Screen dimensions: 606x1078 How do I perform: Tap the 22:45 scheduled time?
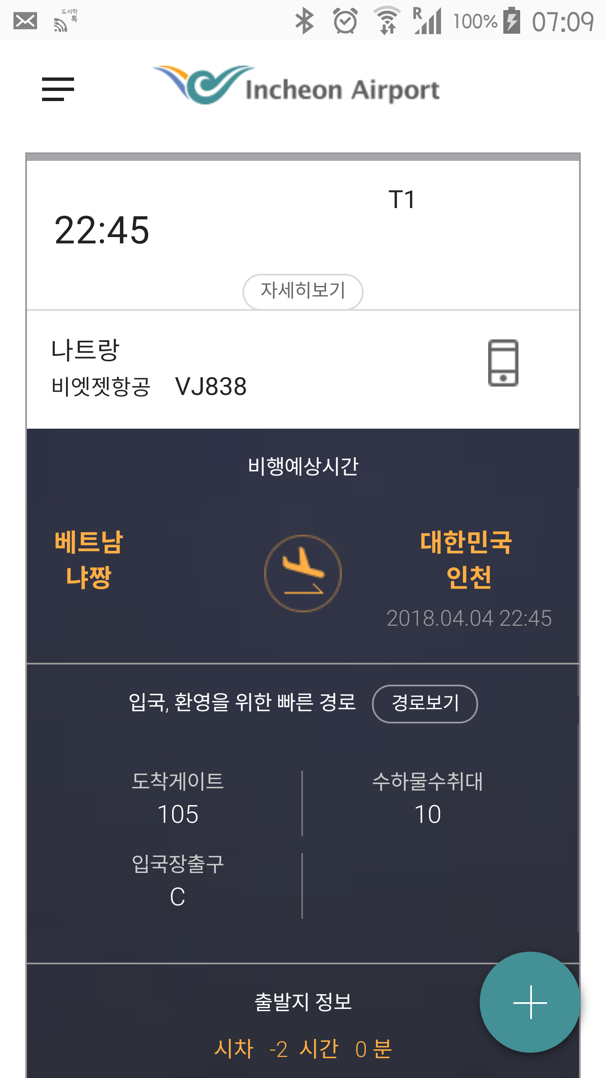pyautogui.click(x=102, y=230)
